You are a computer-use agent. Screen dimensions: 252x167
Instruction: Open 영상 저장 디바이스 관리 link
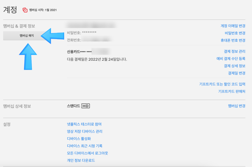pos(85,131)
